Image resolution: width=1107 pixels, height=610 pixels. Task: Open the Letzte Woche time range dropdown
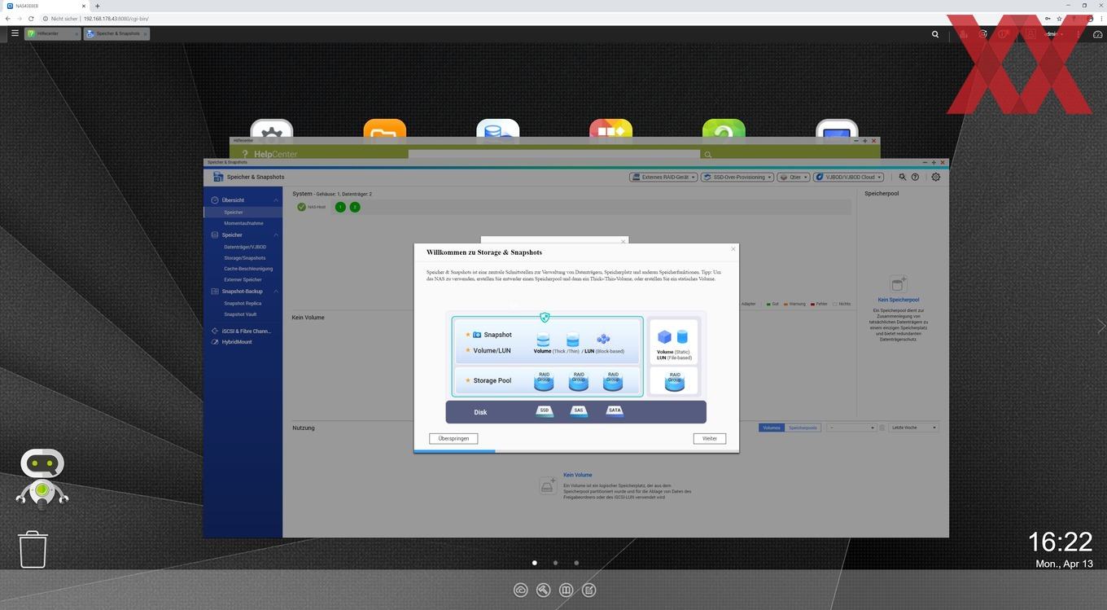(914, 428)
